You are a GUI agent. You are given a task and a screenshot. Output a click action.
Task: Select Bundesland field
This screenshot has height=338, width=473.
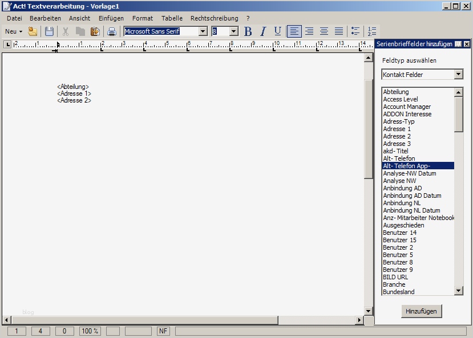coord(418,292)
